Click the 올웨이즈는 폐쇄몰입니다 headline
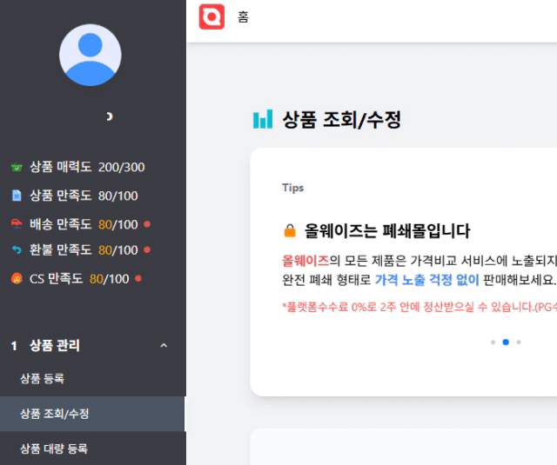Screen dimensions: 557x465 387,231
